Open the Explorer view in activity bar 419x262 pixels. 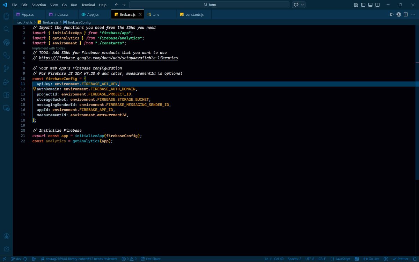(x=6, y=16)
